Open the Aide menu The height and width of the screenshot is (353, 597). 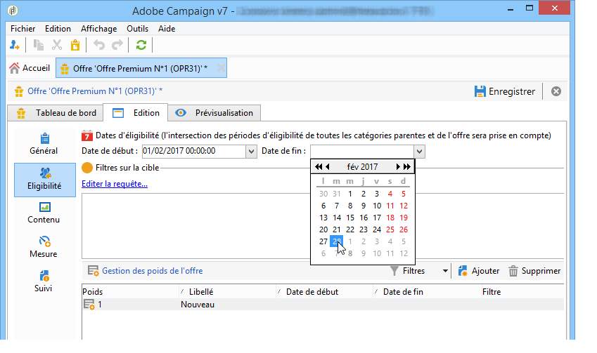click(167, 29)
